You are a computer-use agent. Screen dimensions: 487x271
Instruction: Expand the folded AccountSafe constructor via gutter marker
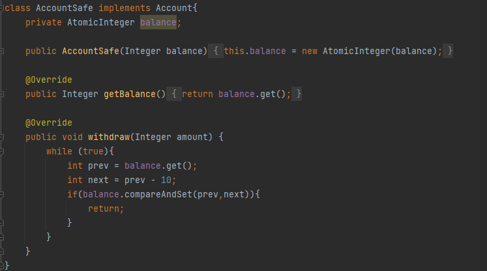coord(1,51)
